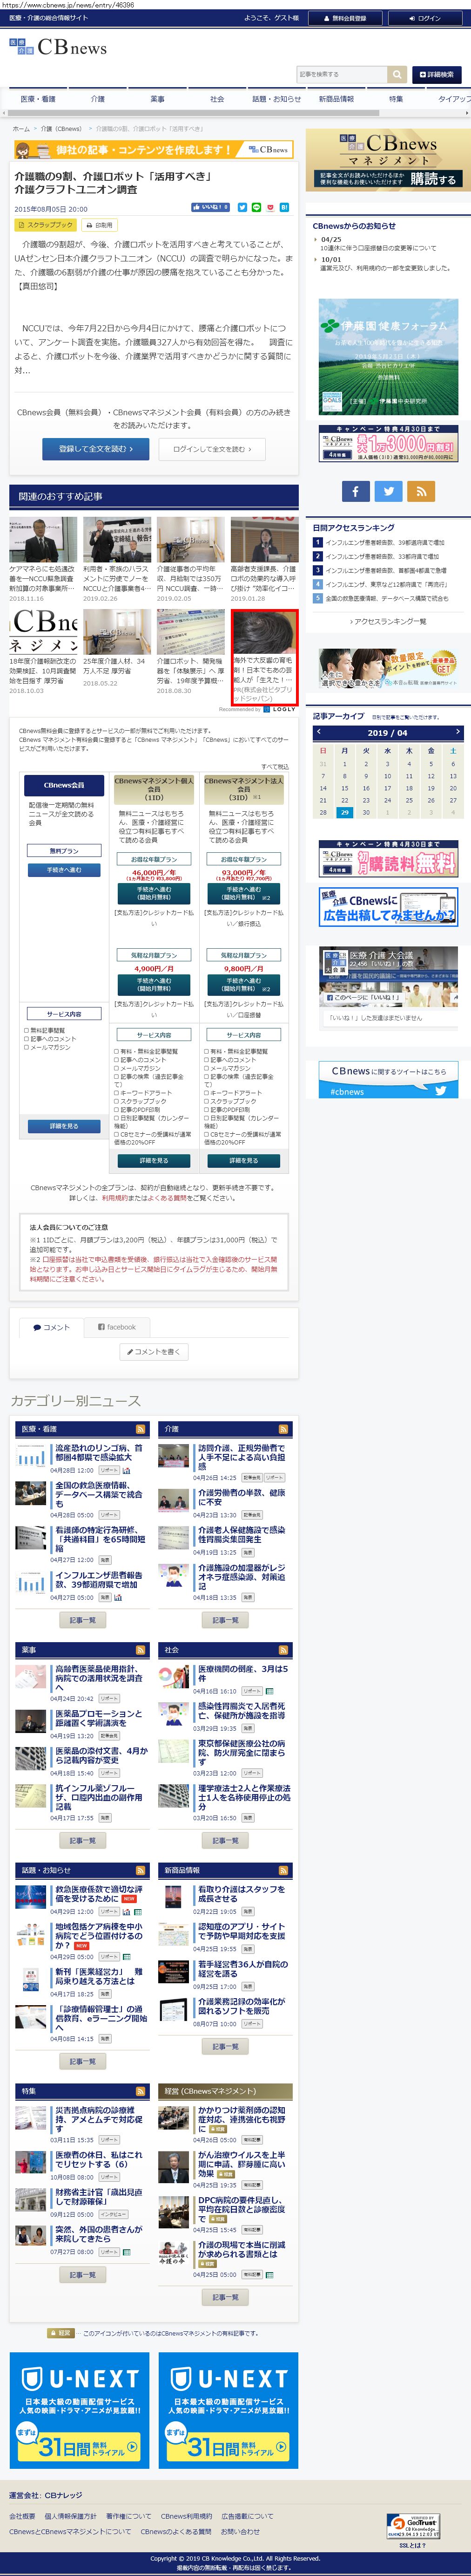Click 記事一覧 under 介護 section

[x=226, y=1620]
